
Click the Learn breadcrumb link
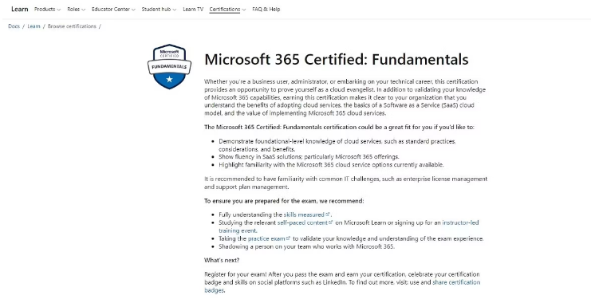pos(33,26)
